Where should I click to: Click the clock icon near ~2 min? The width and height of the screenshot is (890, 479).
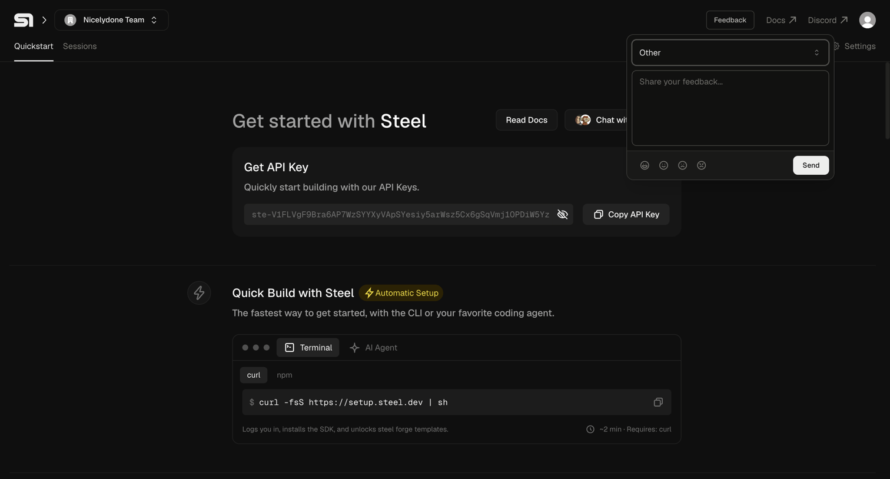coord(590,430)
